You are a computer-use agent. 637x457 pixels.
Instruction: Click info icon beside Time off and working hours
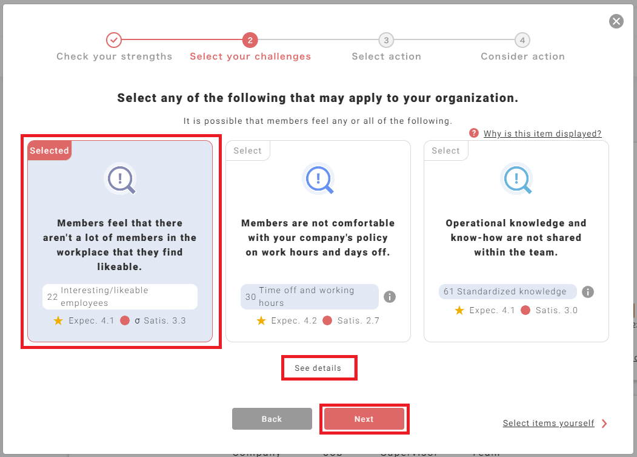(390, 297)
